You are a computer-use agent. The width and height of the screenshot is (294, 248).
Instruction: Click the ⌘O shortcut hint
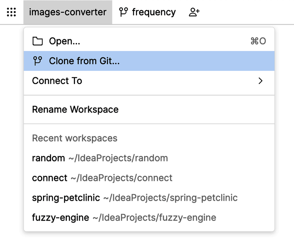click(258, 41)
